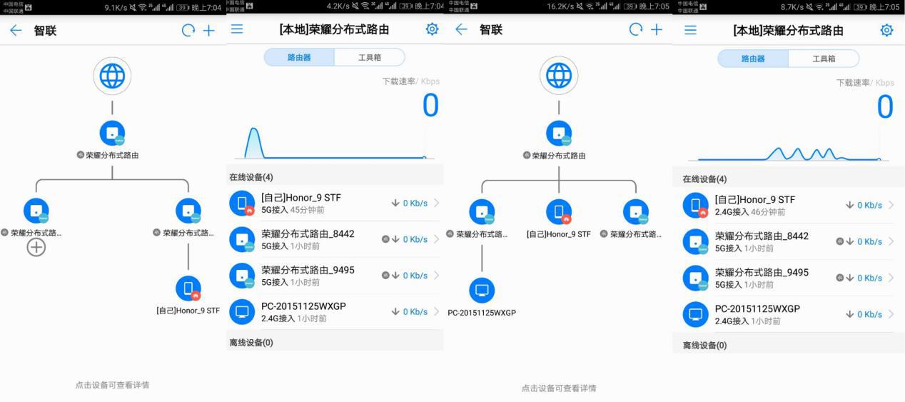Viewport: 905px width, 402px height.
Task: Tap back arrow in 智联 screen showing PC-20151125WXGP node
Action: pyautogui.click(x=462, y=29)
